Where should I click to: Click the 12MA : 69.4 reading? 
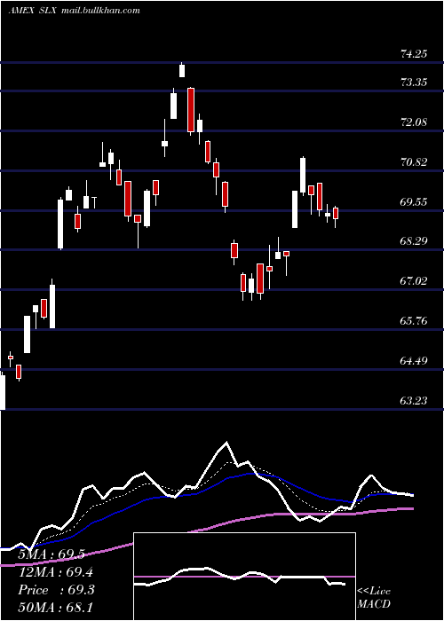(56, 572)
